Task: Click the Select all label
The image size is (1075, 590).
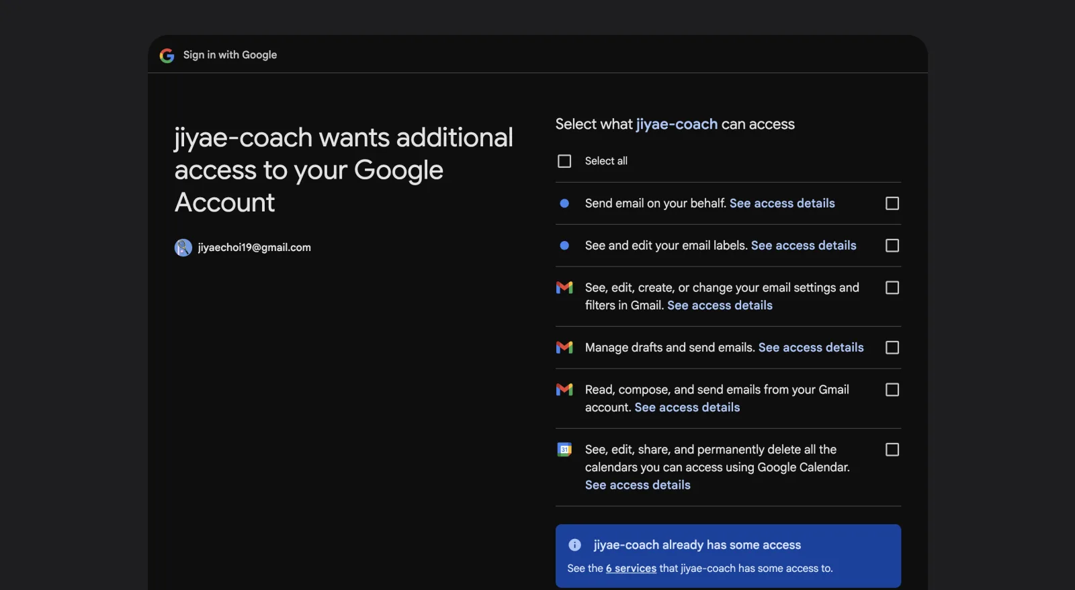Action: [606, 161]
